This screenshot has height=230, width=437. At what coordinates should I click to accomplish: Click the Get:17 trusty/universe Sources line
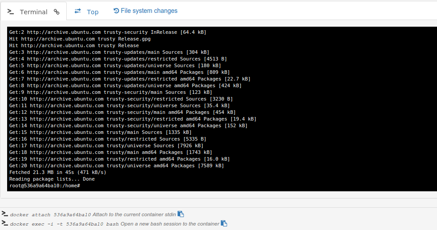click(106, 145)
